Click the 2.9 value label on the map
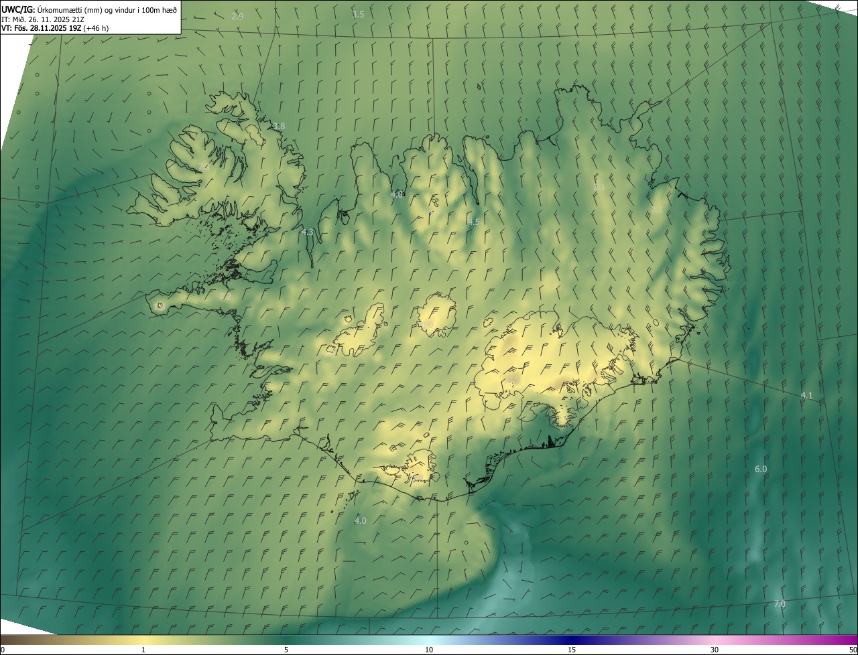This screenshot has height=655, width=858. [x=237, y=16]
